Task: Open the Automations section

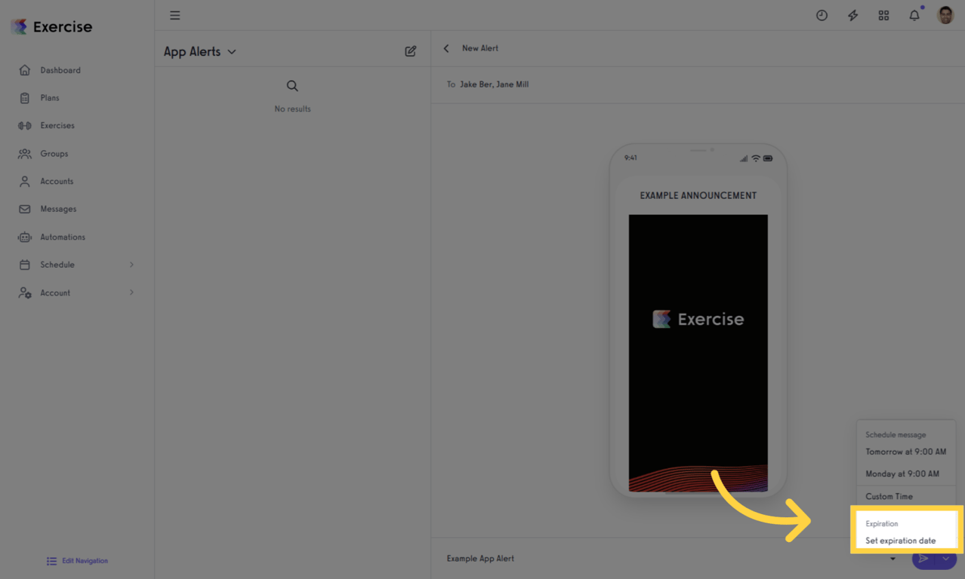Action: pyautogui.click(x=63, y=237)
